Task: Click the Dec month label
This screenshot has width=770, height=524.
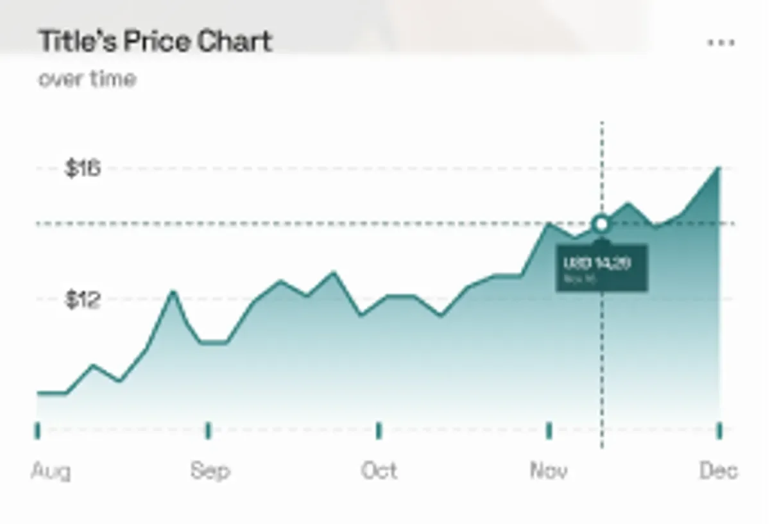Action: [x=719, y=471]
